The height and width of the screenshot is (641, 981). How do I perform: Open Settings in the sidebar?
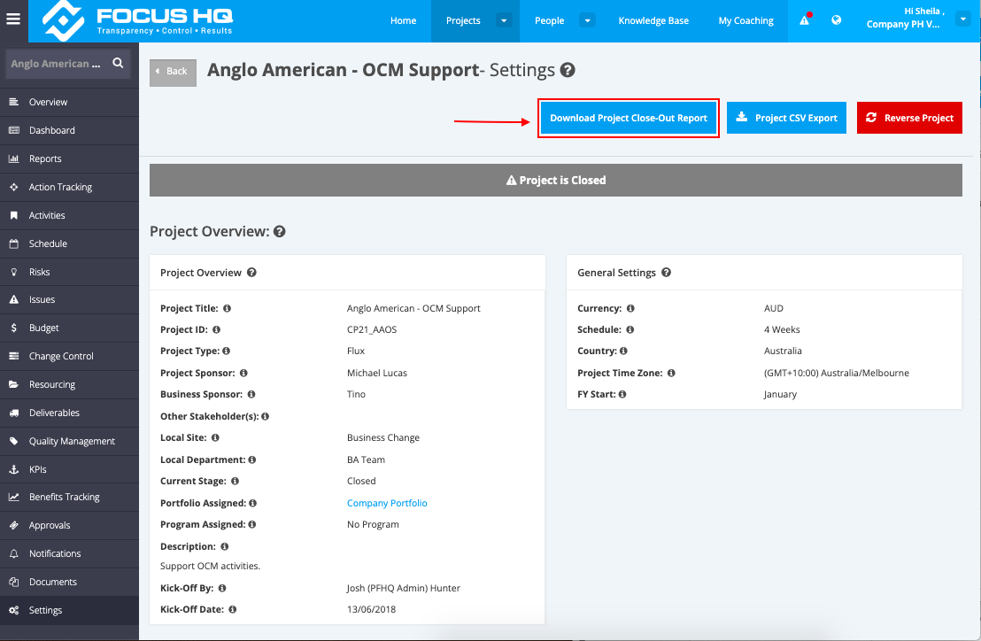click(69, 610)
